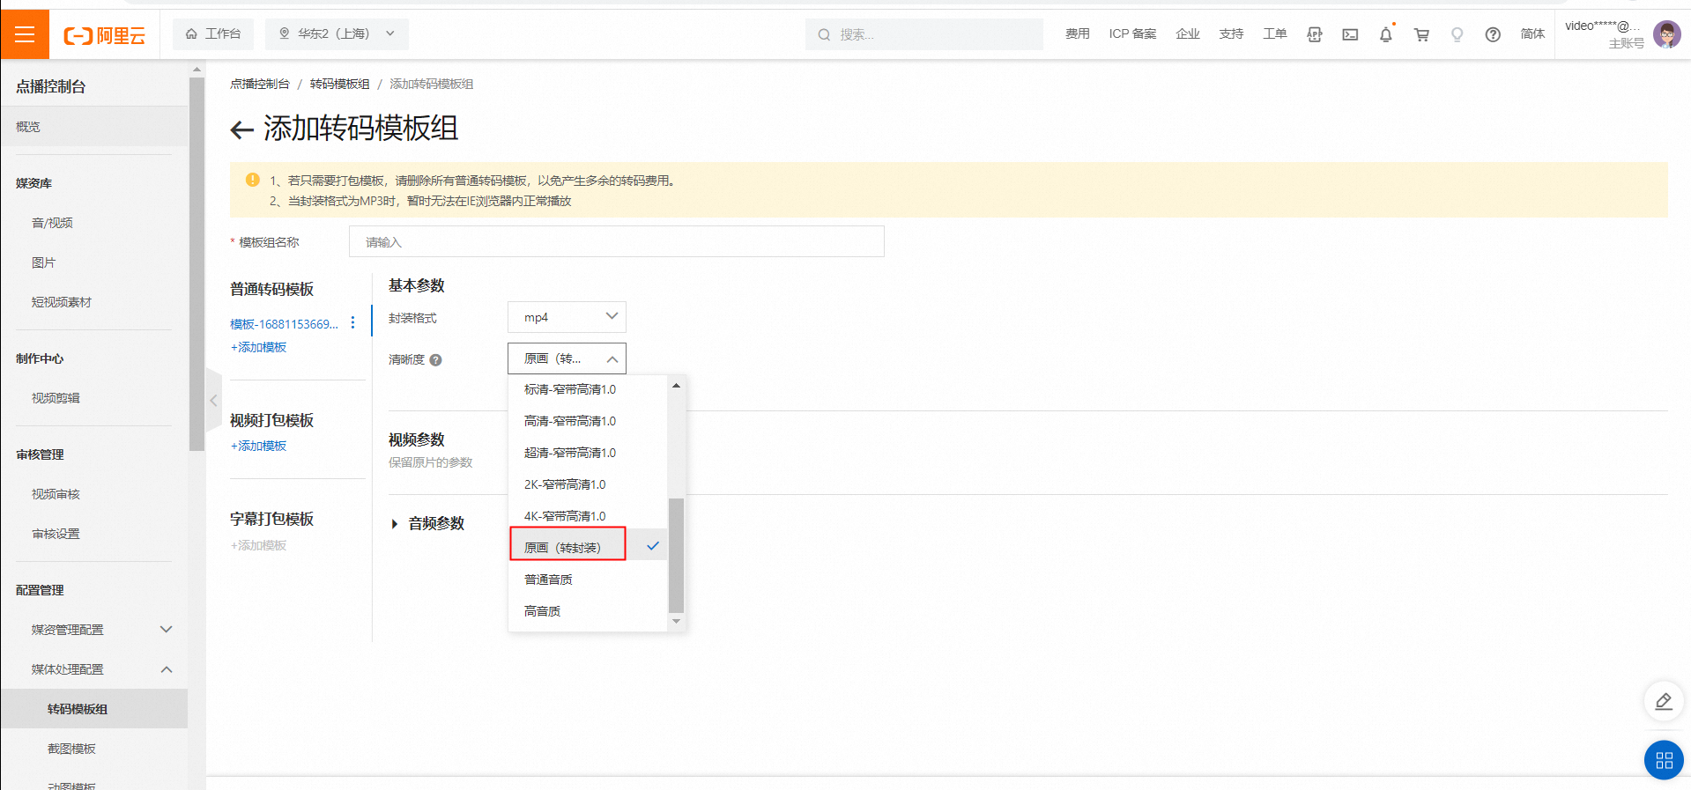Open the 华东2（上海） region dropdown
This screenshot has height=790, width=1691.
[337, 33]
